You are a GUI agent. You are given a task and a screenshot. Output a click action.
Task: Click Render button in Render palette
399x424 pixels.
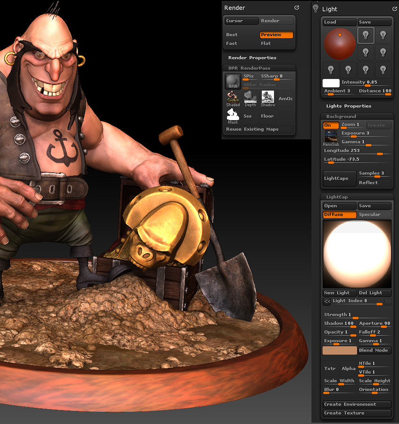276,21
